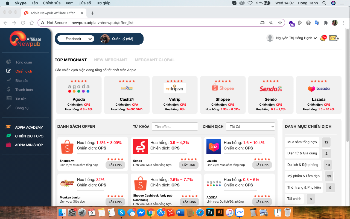Select Mỹ phẩm & Làm đẹp category
Screen dimensions: 350x219
click(x=304, y=176)
